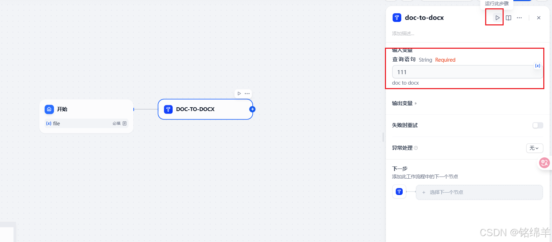Click the help question mark beside 异常处理

coord(416,148)
